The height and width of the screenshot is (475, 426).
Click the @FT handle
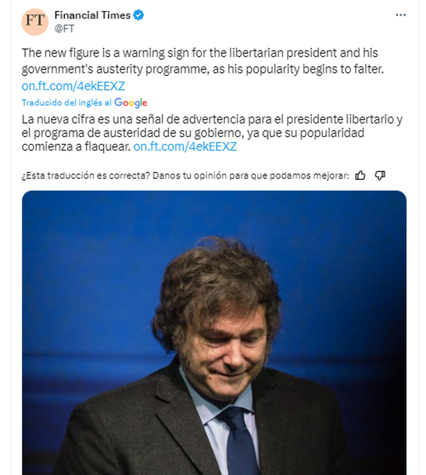pos(64,29)
